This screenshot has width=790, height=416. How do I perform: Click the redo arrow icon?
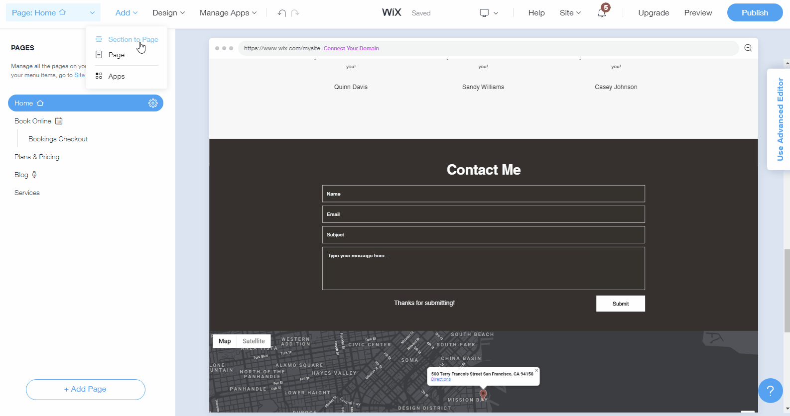295,13
